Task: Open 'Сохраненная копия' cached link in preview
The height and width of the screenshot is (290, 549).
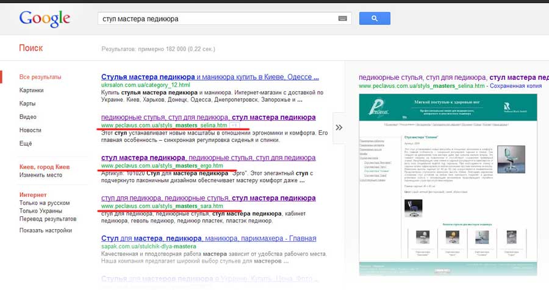Action: (x=515, y=86)
